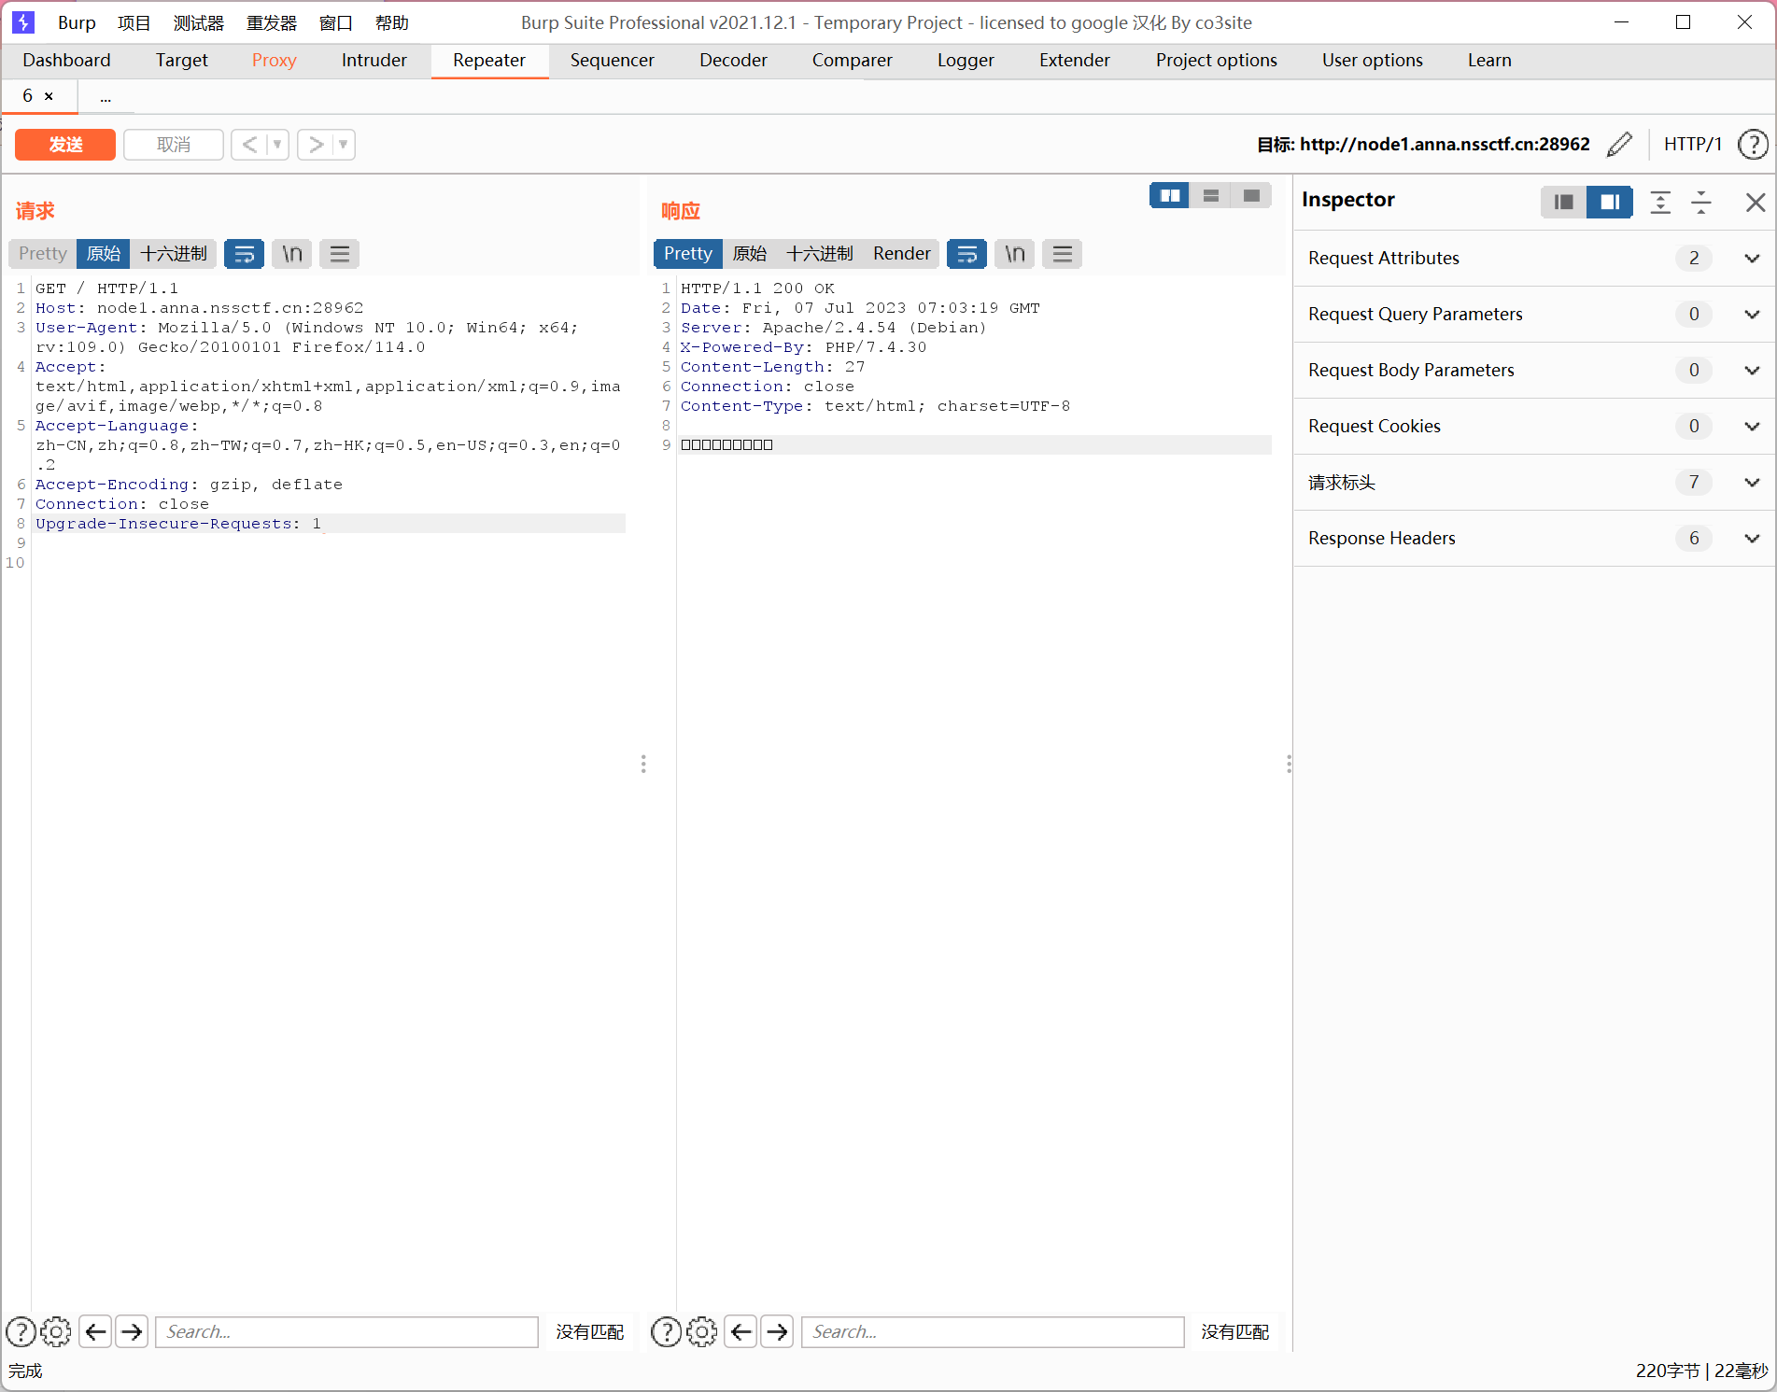This screenshot has width=1777, height=1392.
Task: Edit the target with the pencil icon
Action: pyautogui.click(x=1620, y=145)
